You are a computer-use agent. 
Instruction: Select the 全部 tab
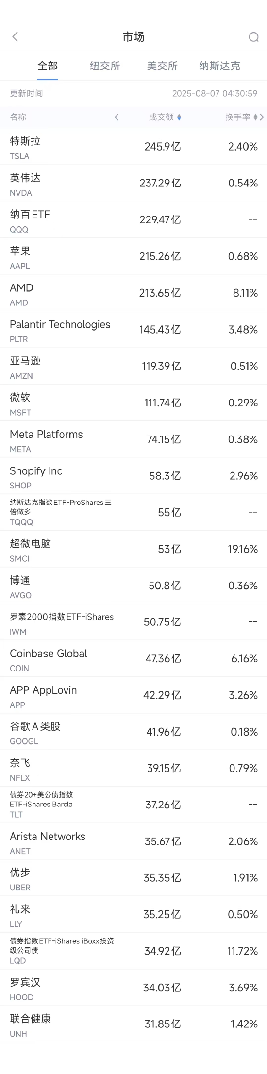pyautogui.click(x=48, y=66)
